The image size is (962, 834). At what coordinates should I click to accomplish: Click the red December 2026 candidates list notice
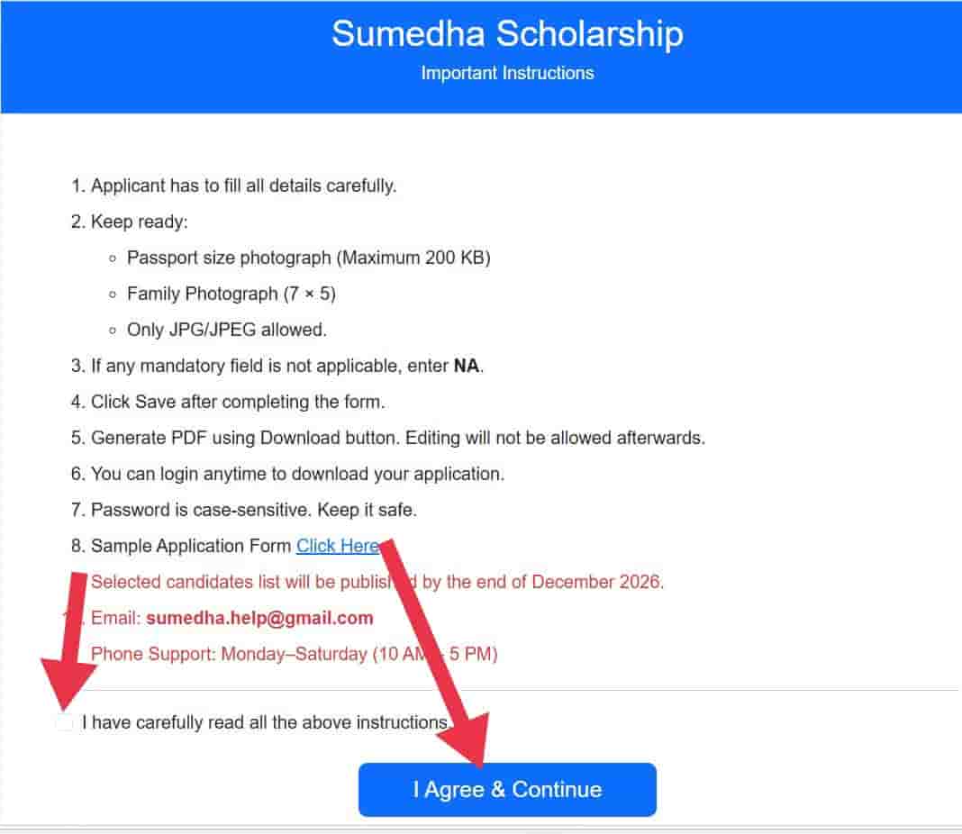coord(377,582)
